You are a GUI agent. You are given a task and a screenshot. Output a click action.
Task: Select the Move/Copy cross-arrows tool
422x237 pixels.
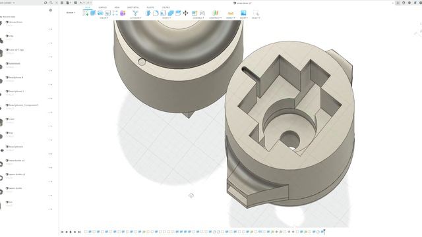[185, 13]
